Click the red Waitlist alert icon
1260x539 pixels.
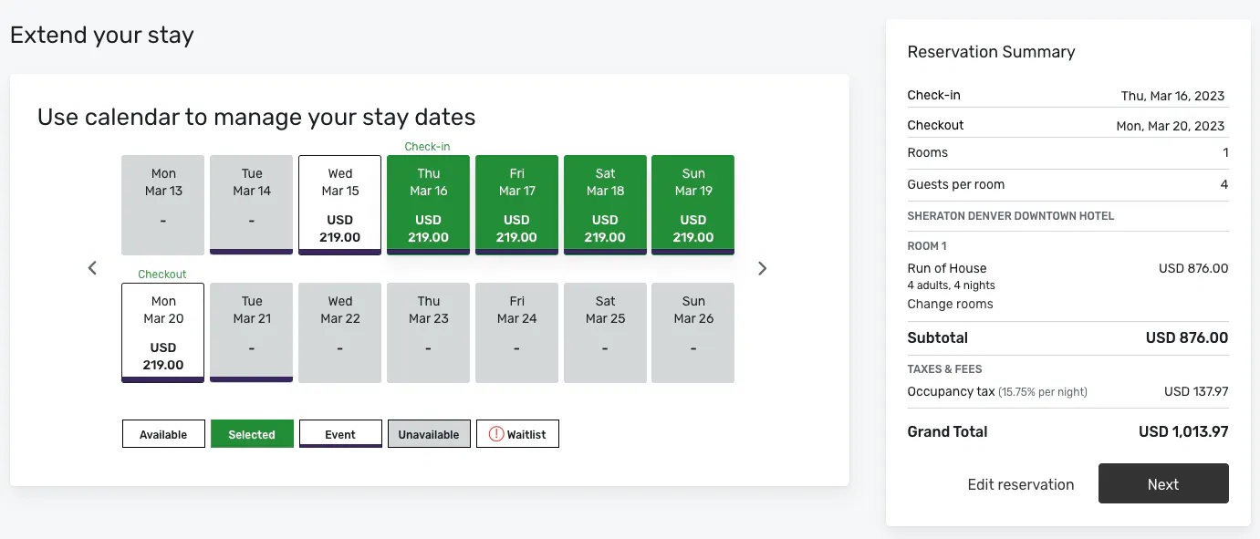496,434
